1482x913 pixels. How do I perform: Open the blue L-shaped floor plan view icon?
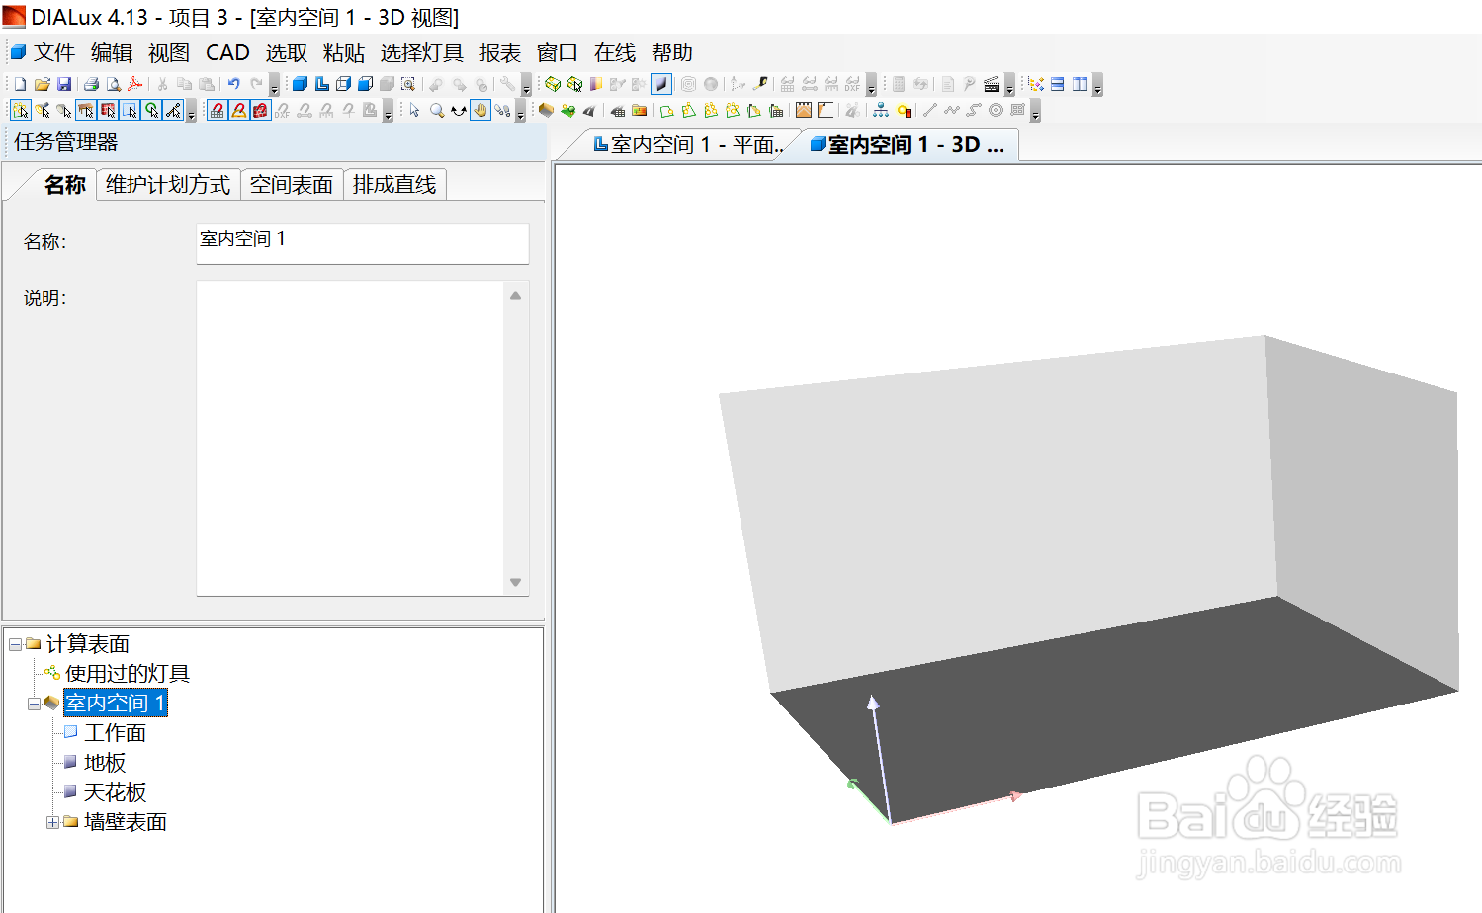322,84
